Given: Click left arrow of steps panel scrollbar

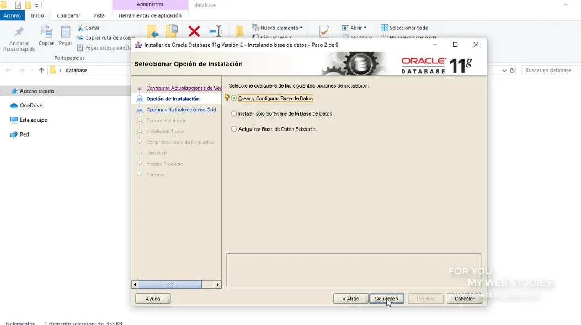Looking at the screenshot, I should [x=135, y=284].
